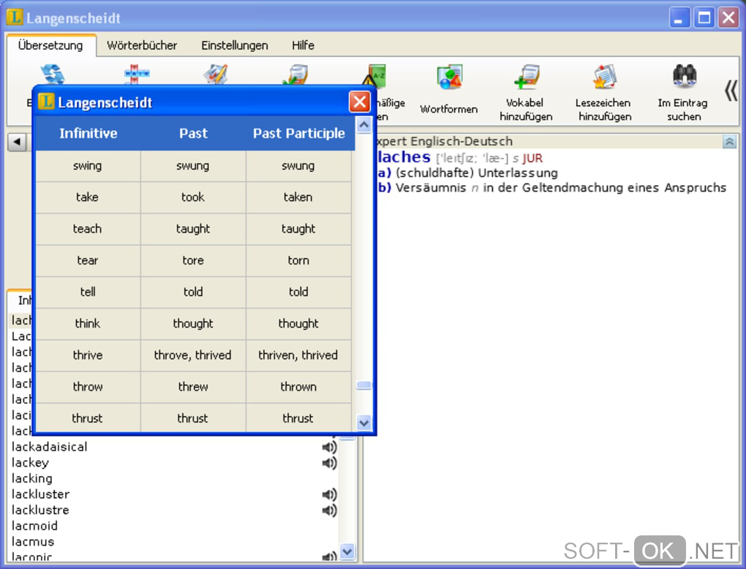Viewport: 746px width, 569px height.
Task: Click the infinitive tell
Action: [x=88, y=292]
